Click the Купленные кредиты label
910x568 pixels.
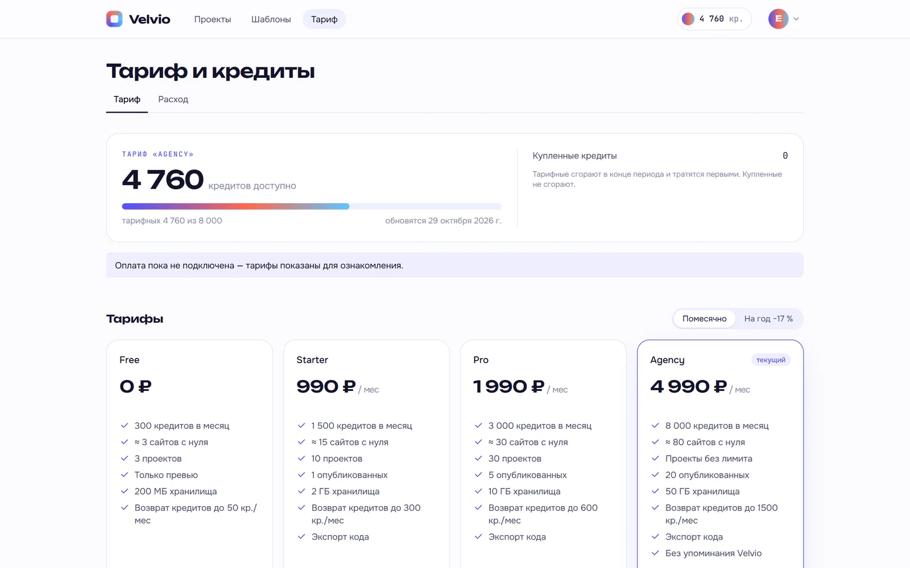pos(574,156)
